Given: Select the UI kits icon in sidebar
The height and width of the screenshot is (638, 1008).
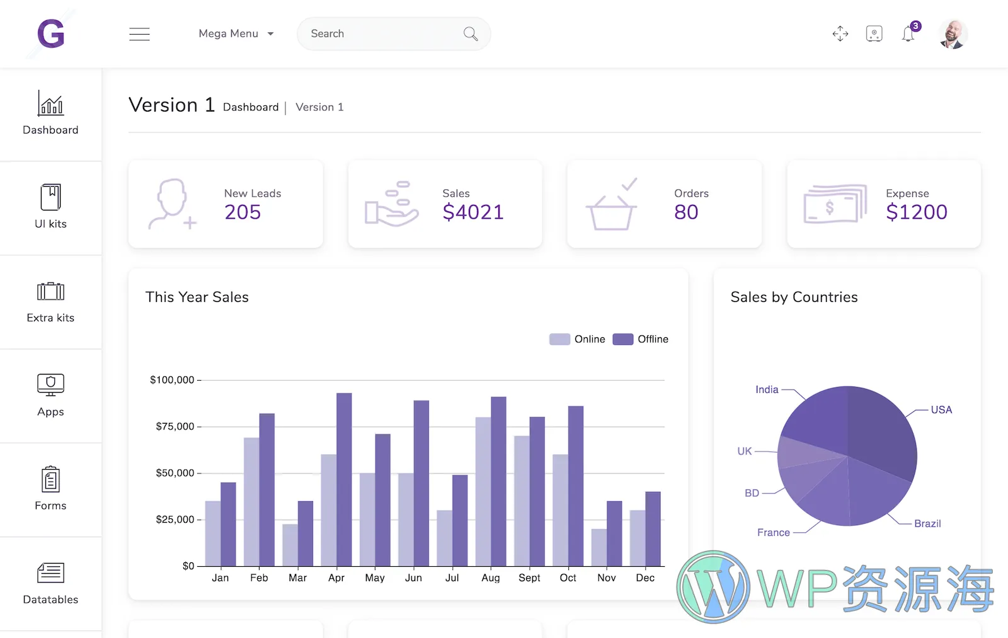Looking at the screenshot, I should point(50,197).
